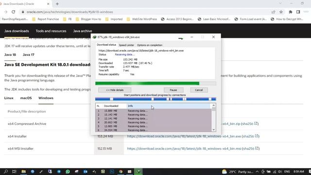The image size is (311, 175).
Task: Bookmark this page with the star icon
Action: point(281,12)
